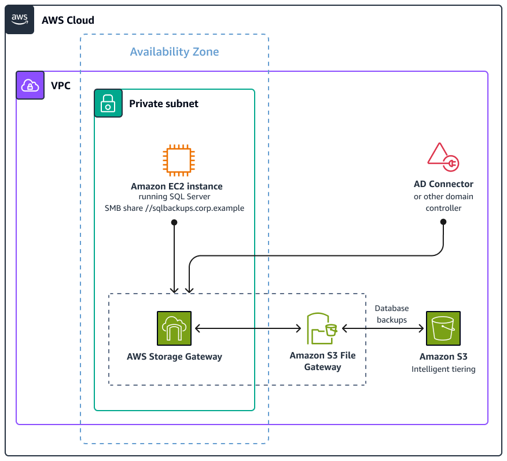
Task: Click the connection dot under AD Connector
Action: point(443,221)
